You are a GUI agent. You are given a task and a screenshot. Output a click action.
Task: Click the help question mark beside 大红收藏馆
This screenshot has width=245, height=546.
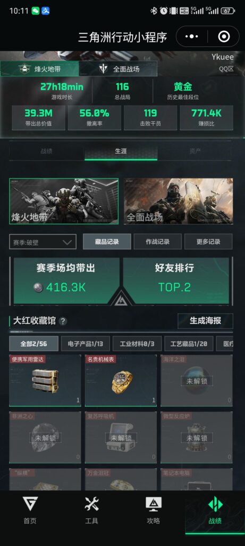63,321
